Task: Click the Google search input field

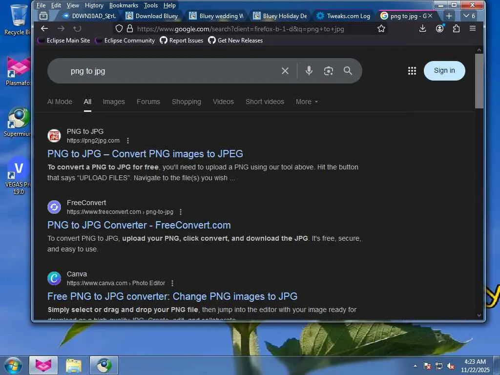Action: [172, 71]
